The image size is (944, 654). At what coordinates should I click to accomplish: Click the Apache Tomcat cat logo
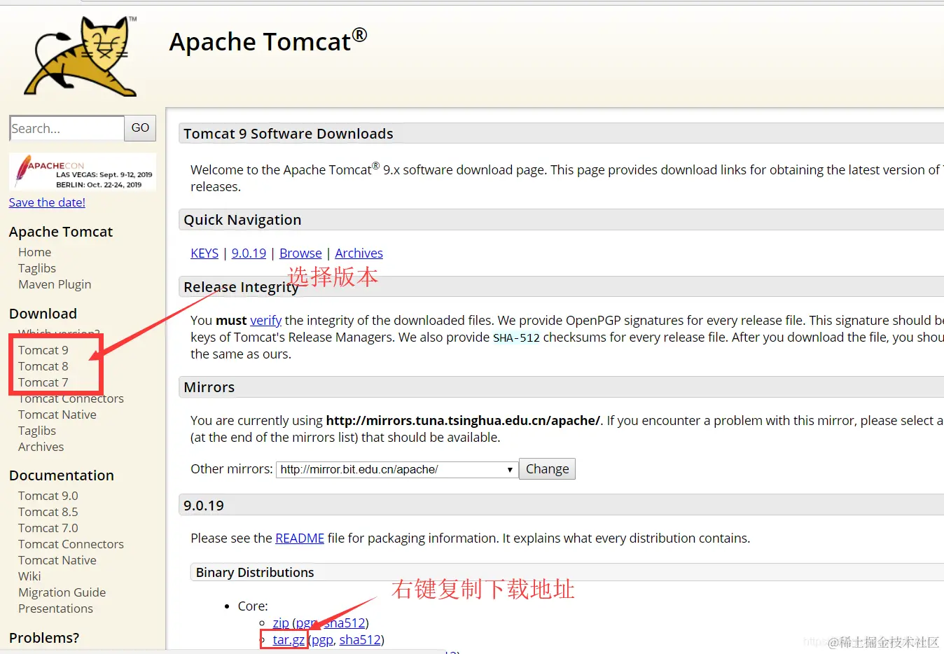click(x=81, y=56)
